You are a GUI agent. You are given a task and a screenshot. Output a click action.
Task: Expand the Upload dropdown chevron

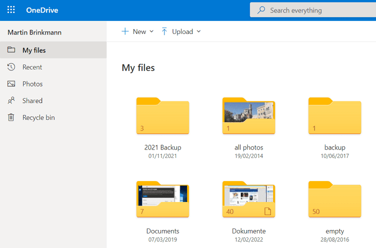coord(199,31)
